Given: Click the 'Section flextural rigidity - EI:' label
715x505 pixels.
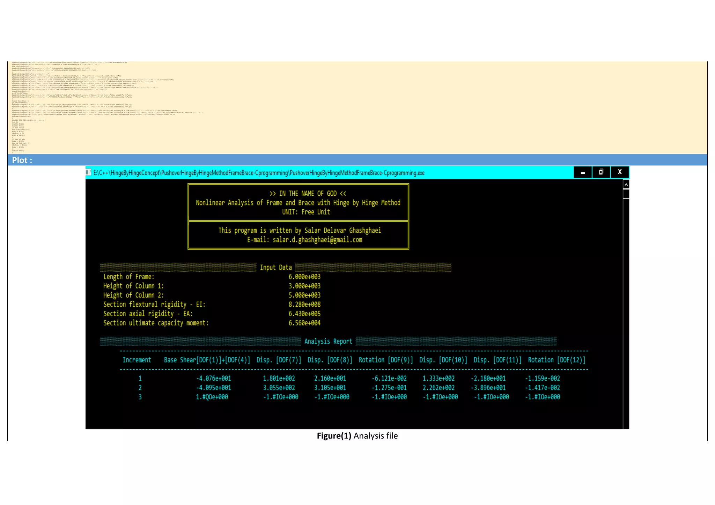Looking at the screenshot, I should click(x=154, y=304).
